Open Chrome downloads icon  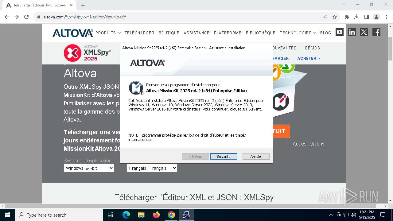pyautogui.click(x=357, y=17)
